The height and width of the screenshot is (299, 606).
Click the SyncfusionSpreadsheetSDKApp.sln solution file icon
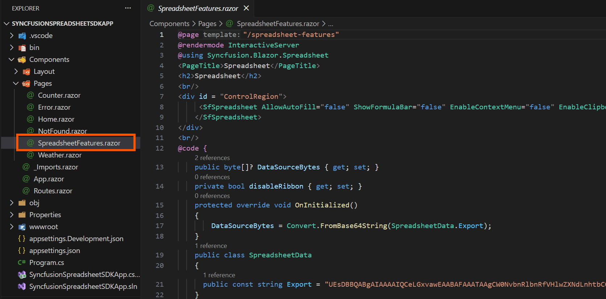click(x=22, y=286)
